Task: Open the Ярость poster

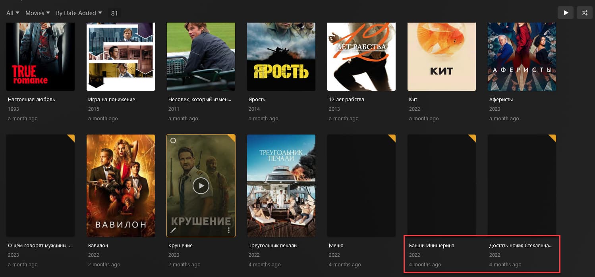Action: [281, 57]
